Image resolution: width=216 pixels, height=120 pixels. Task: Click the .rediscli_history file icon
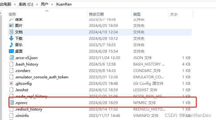(11, 109)
